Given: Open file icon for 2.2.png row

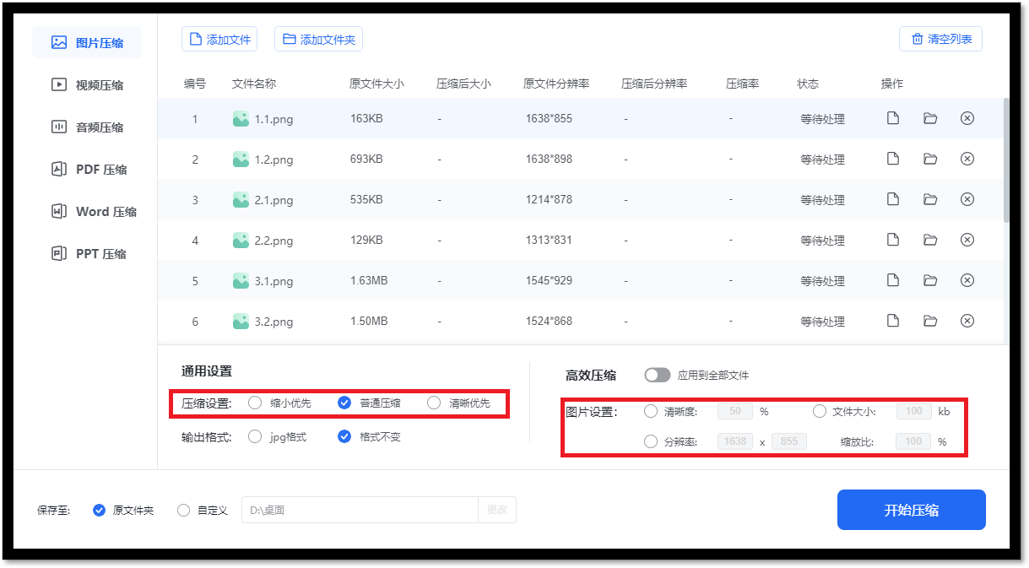Looking at the screenshot, I should (x=892, y=240).
